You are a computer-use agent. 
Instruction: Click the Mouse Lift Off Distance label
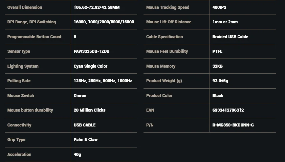[x=169, y=22]
